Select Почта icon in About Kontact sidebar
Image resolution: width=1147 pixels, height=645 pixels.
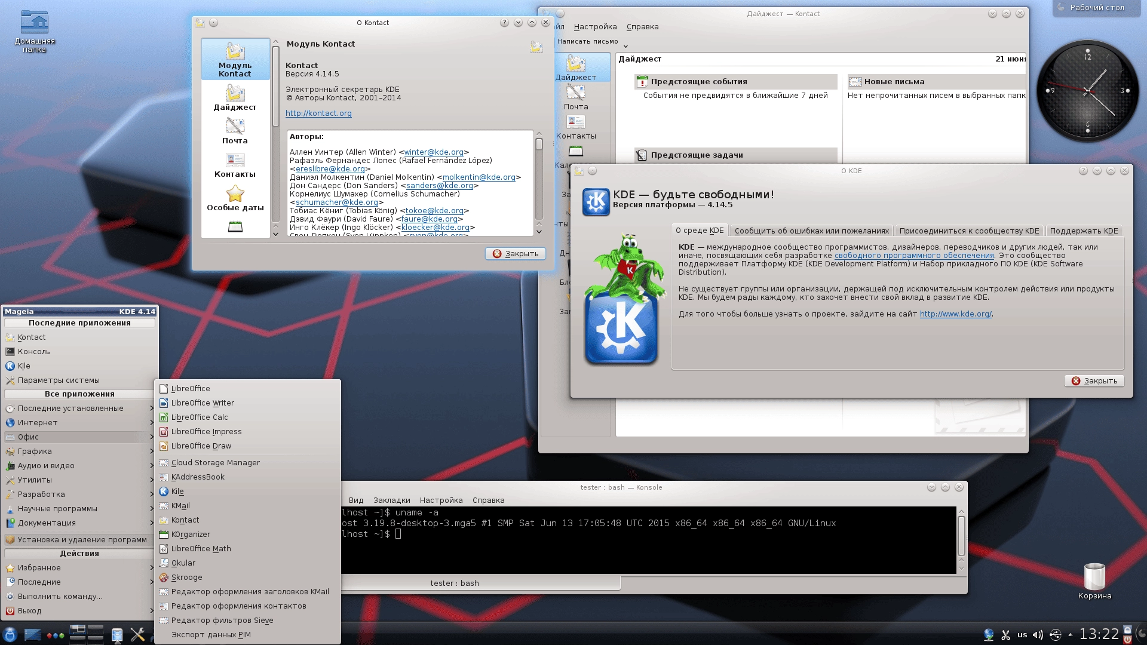click(x=235, y=131)
